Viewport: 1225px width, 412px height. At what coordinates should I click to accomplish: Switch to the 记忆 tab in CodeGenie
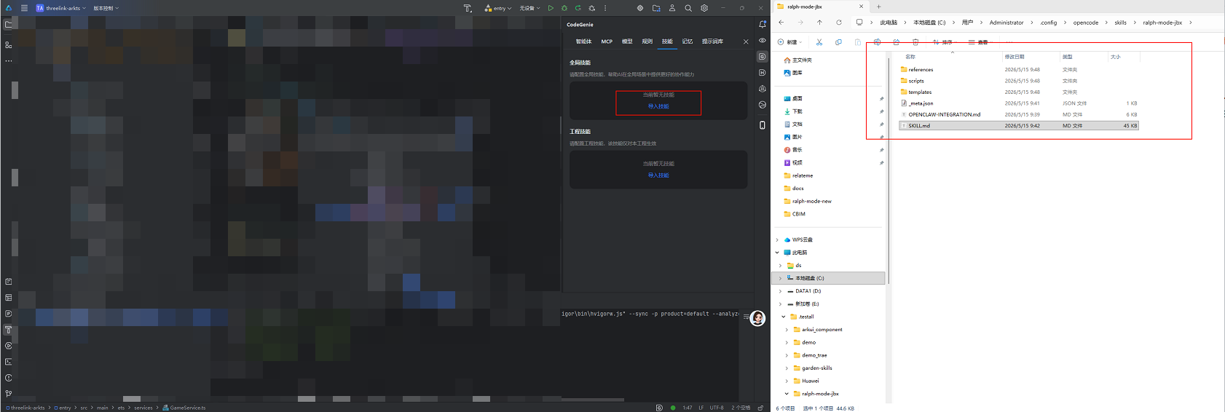(x=687, y=41)
